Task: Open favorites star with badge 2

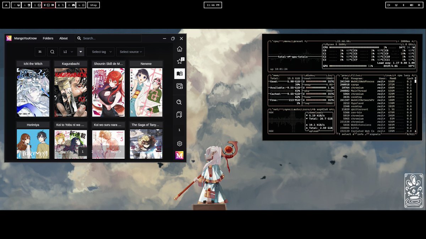Action: 180,61
